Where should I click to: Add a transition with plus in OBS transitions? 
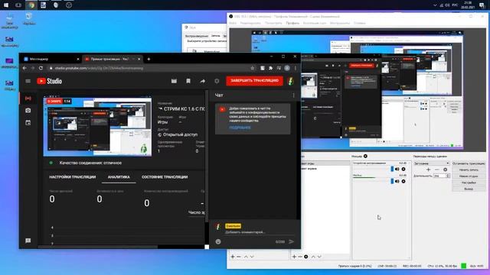(429, 170)
